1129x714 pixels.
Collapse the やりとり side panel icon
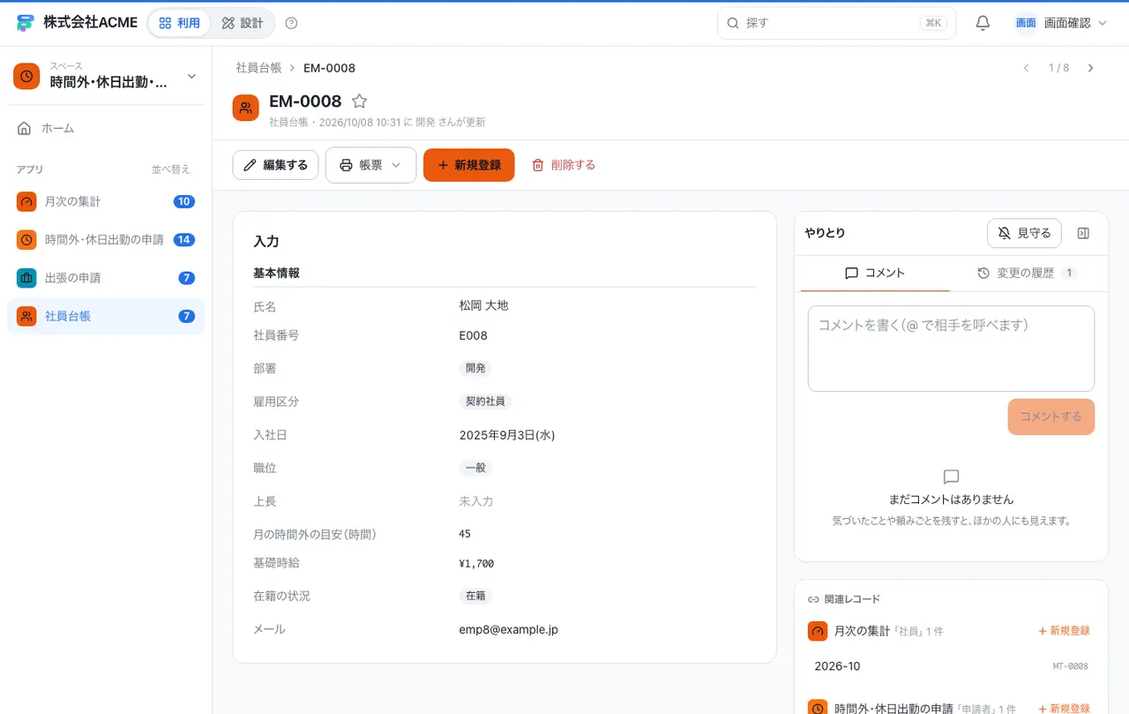(x=1084, y=233)
